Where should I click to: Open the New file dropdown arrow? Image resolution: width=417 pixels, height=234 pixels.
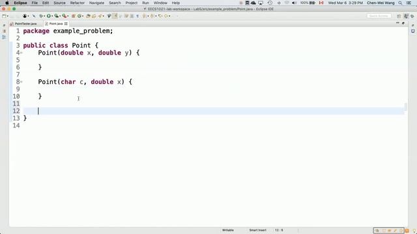(x=7, y=16)
